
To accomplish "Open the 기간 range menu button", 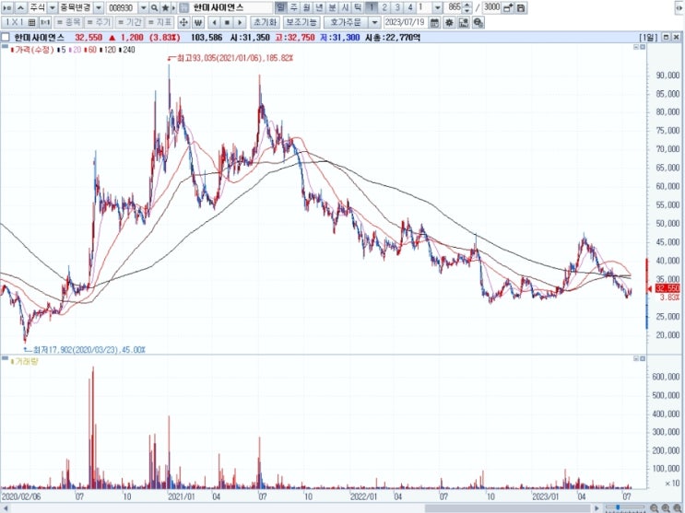I will click(129, 22).
